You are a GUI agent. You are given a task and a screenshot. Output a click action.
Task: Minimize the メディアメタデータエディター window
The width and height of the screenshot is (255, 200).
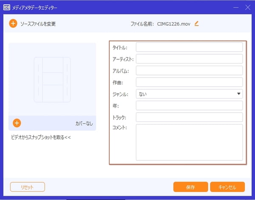point(236,8)
